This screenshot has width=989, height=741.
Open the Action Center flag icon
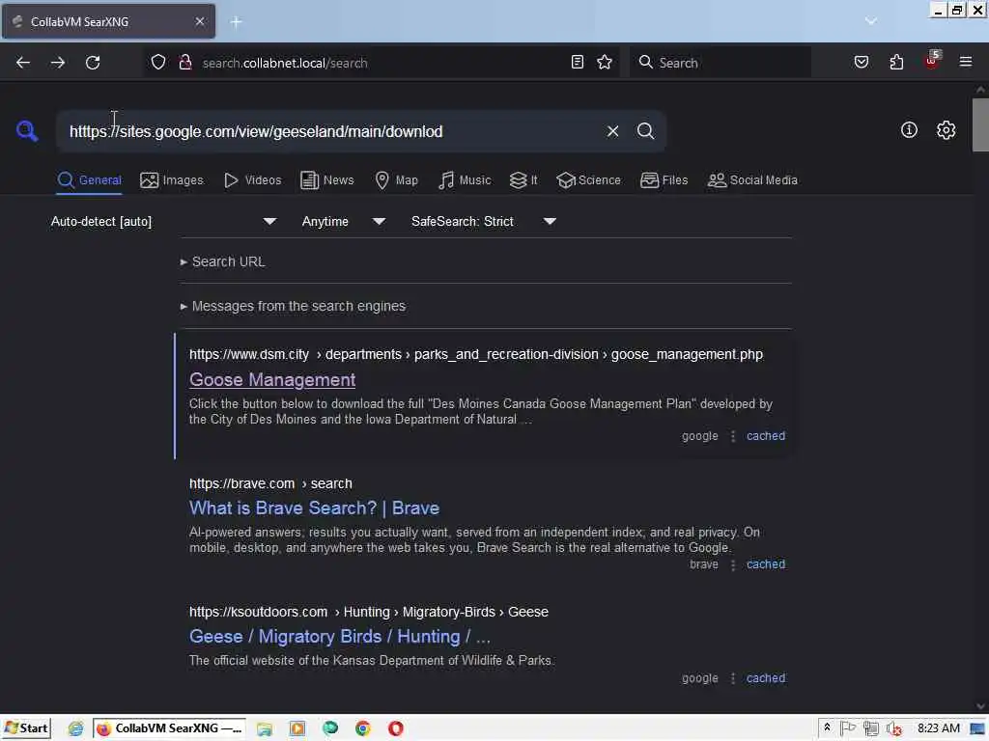click(848, 729)
